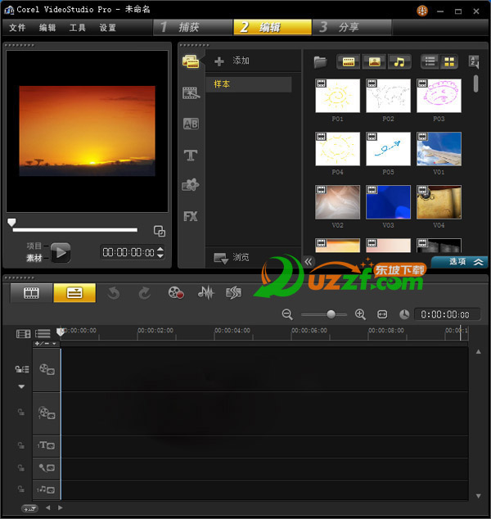
Task: Click the fit project in timeline icon
Action: (382, 314)
